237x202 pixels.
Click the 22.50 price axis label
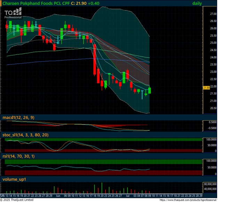coord(213,79)
